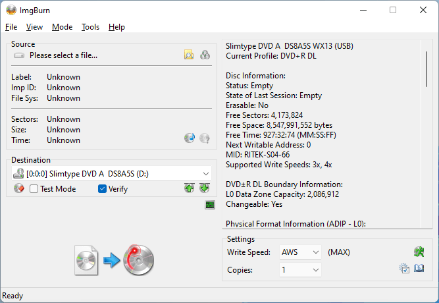The image size is (439, 303).
Task: Click the blue disc icon beside Time
Action: [x=190, y=138]
